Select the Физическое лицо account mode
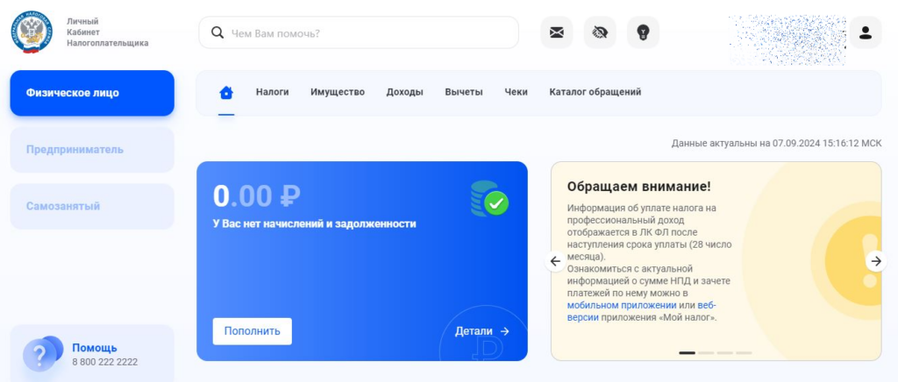The width and height of the screenshot is (898, 382). pyautogui.click(x=92, y=93)
